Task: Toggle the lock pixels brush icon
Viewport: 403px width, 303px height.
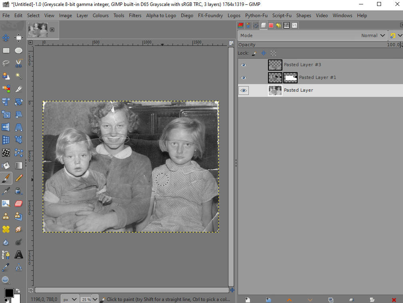Action: 254,53
